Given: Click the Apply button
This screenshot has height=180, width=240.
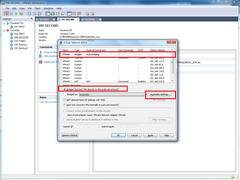Looking at the screenshot, I should point(150,136).
